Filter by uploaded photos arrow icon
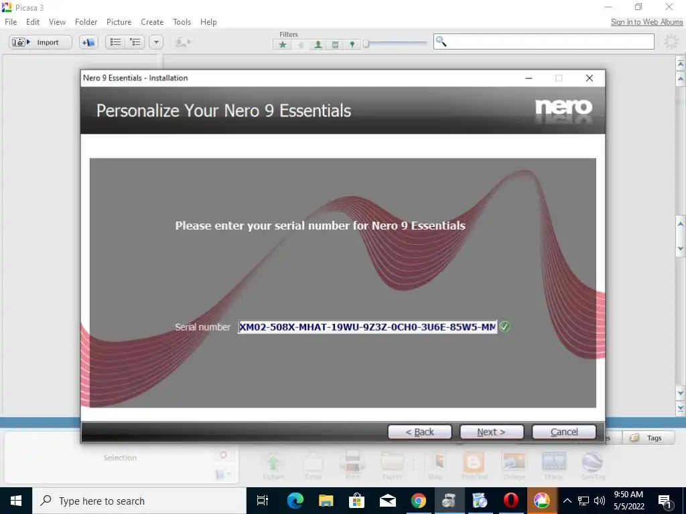Viewport: 686px width, 514px height. click(301, 45)
